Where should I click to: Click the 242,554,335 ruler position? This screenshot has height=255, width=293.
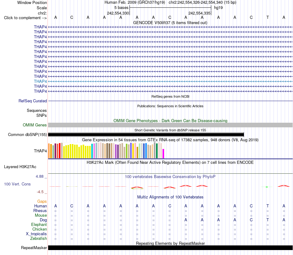pos(199,13)
